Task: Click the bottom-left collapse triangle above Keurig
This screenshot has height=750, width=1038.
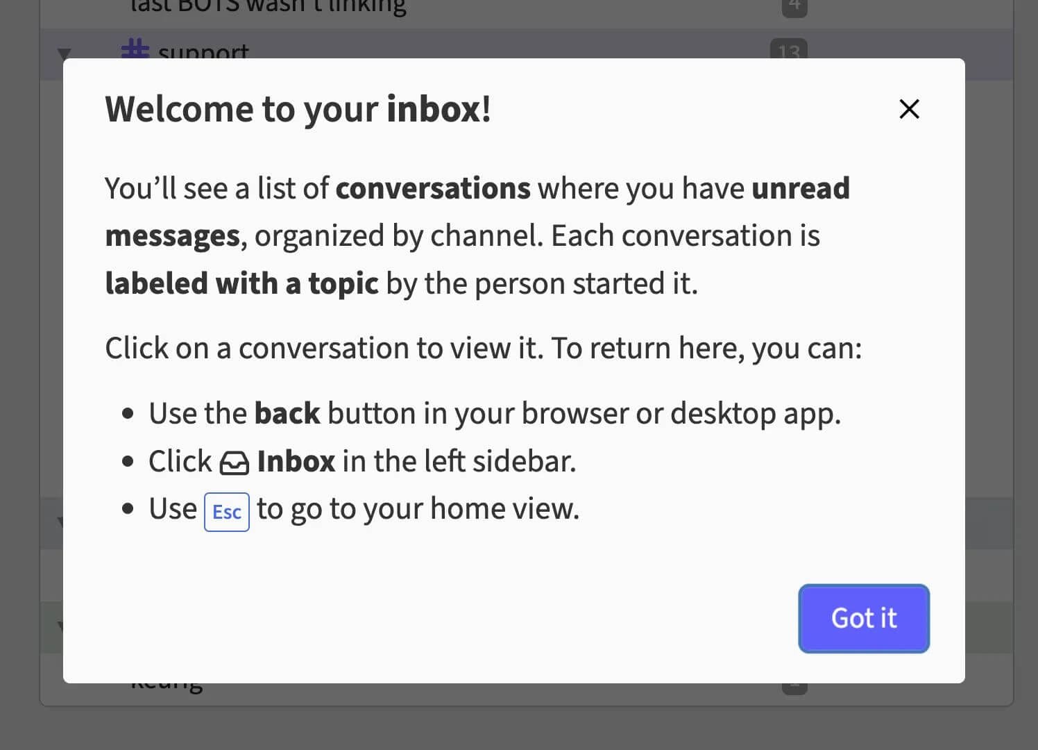Action: point(63,626)
